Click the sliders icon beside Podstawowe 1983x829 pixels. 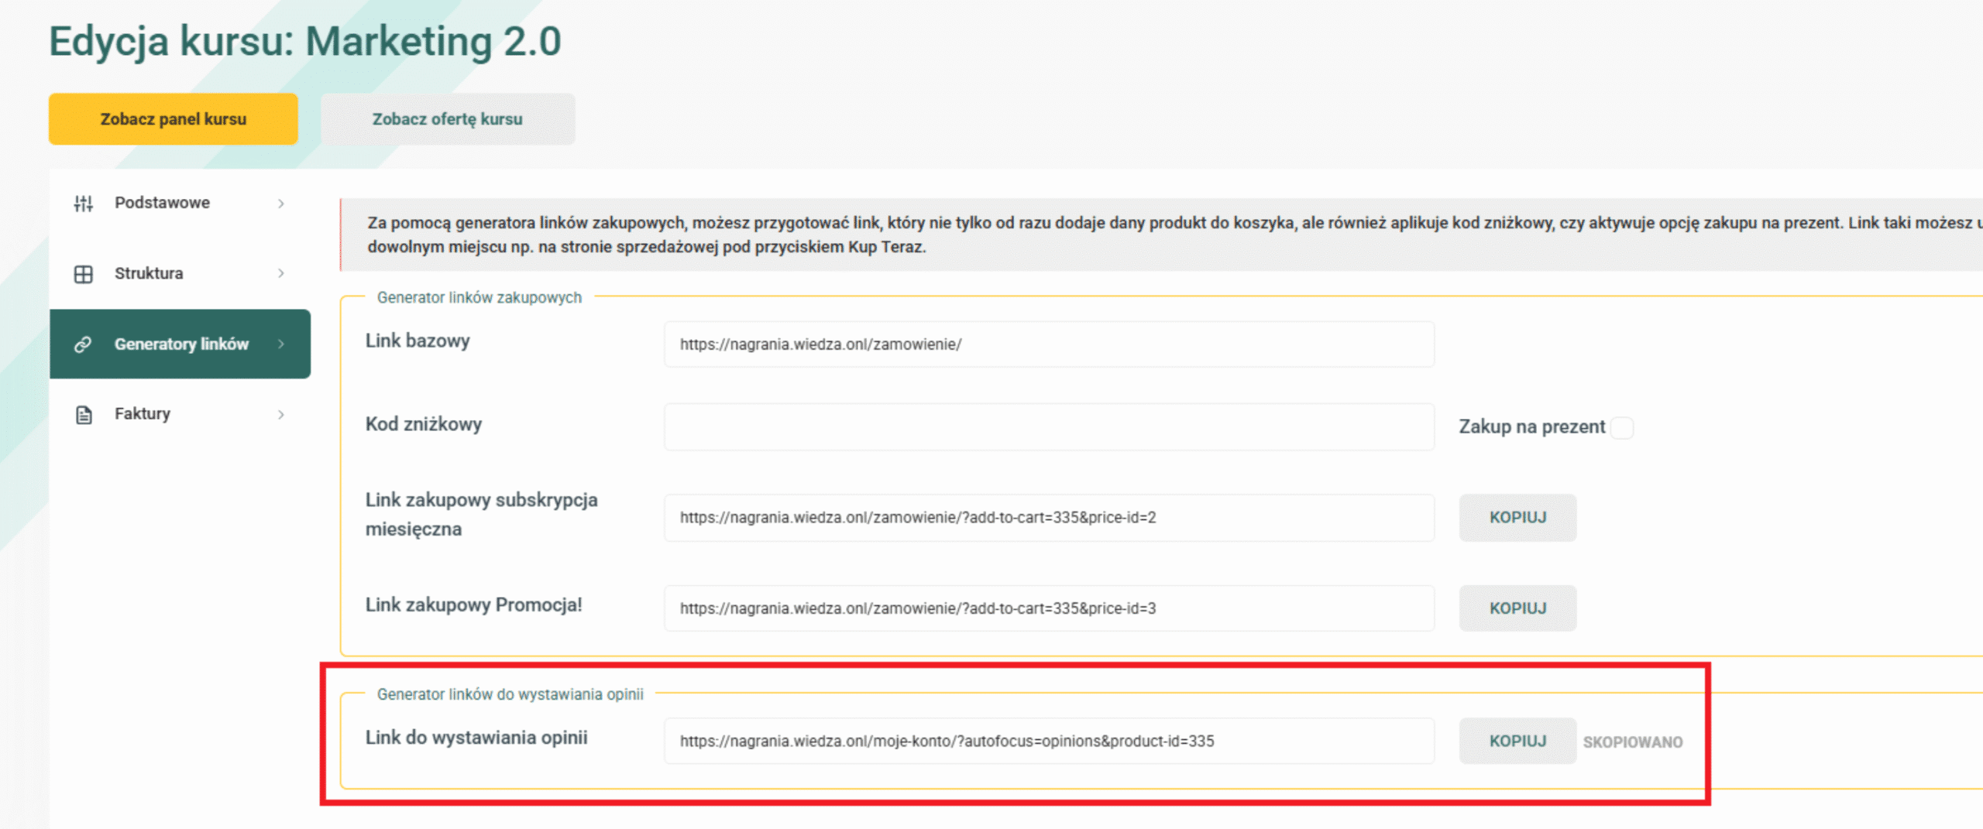(x=84, y=204)
